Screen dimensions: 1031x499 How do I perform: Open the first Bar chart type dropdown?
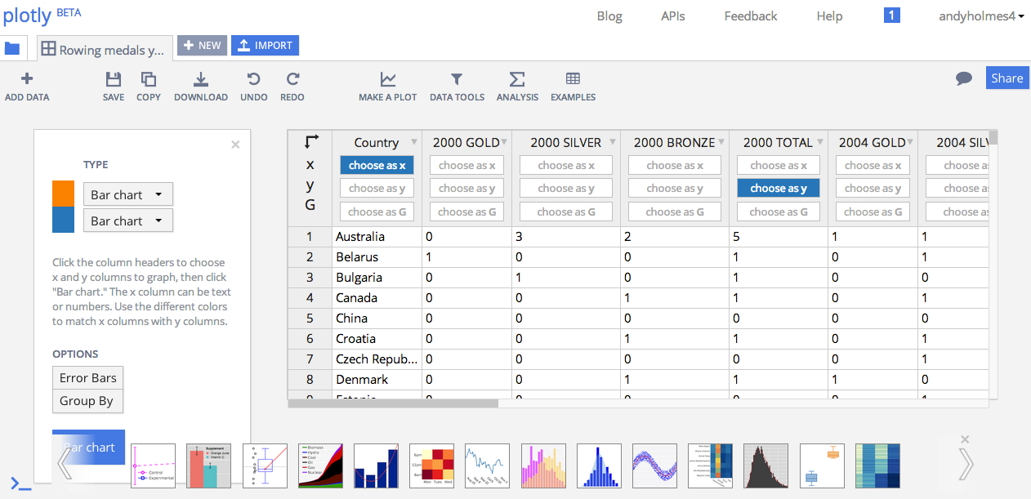127,194
